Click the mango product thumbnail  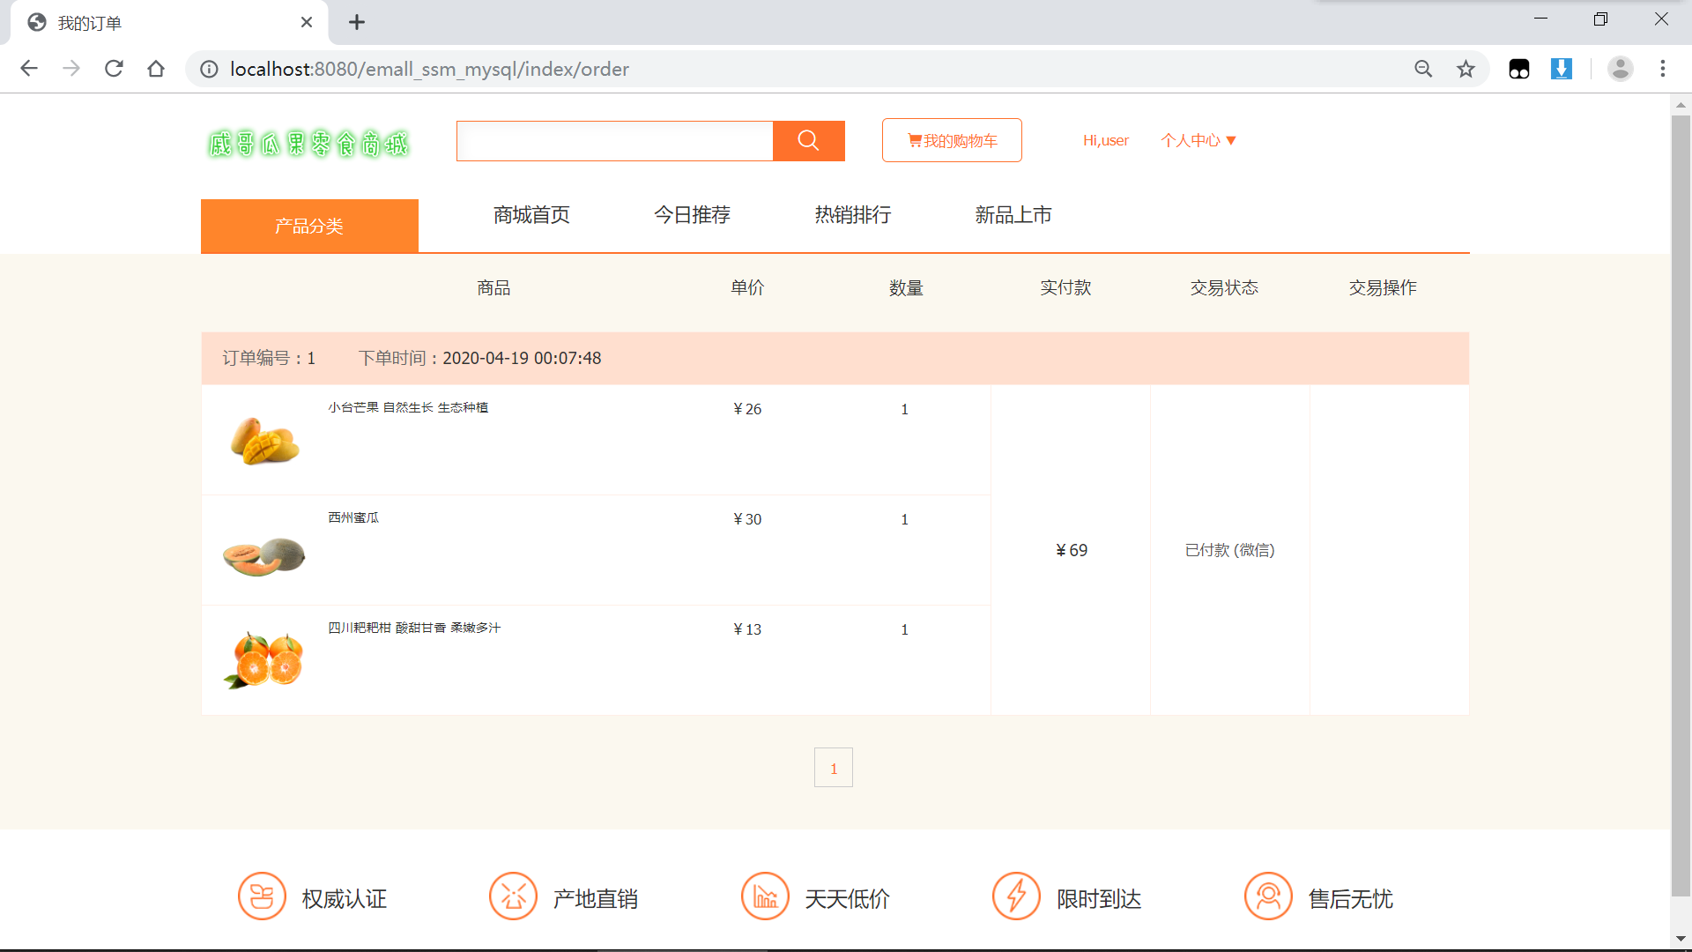click(x=264, y=440)
